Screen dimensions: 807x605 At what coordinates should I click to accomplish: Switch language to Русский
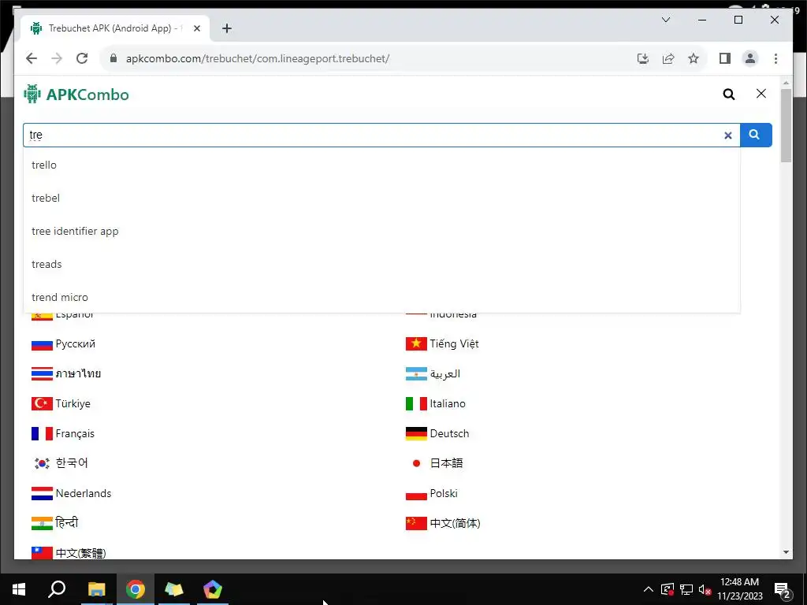pyautogui.click(x=63, y=343)
